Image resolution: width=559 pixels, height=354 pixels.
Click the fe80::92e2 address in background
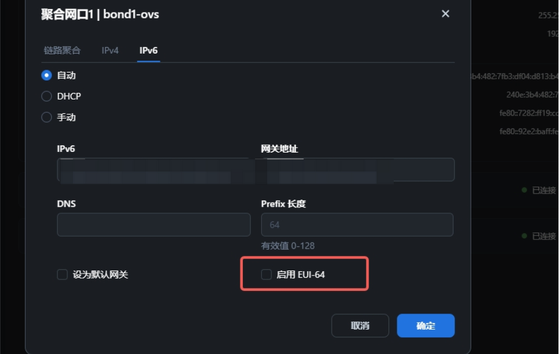529,131
